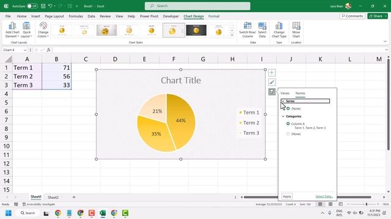391x219 pixels.
Task: Click the Select Data ribbon icon
Action: [x=262, y=30]
